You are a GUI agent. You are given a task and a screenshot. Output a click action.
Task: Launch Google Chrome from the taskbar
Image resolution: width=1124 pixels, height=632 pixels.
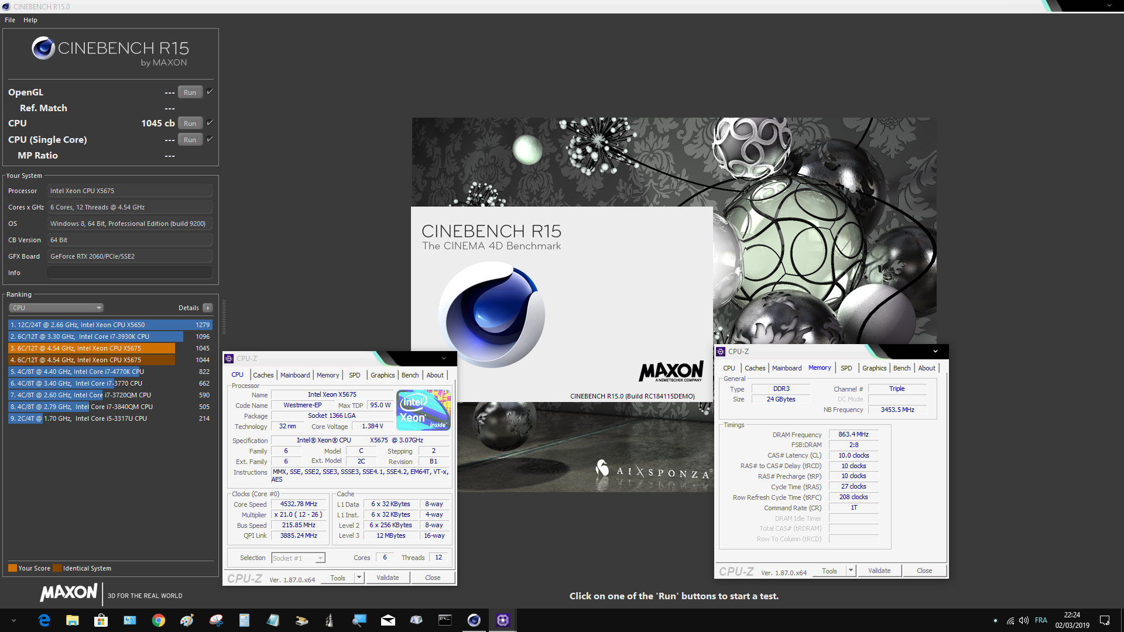coord(158,620)
